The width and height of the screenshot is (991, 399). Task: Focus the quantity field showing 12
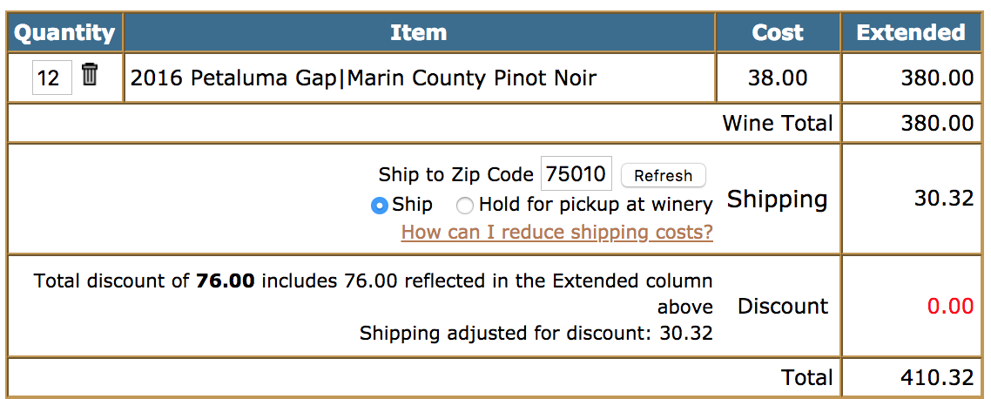(52, 78)
